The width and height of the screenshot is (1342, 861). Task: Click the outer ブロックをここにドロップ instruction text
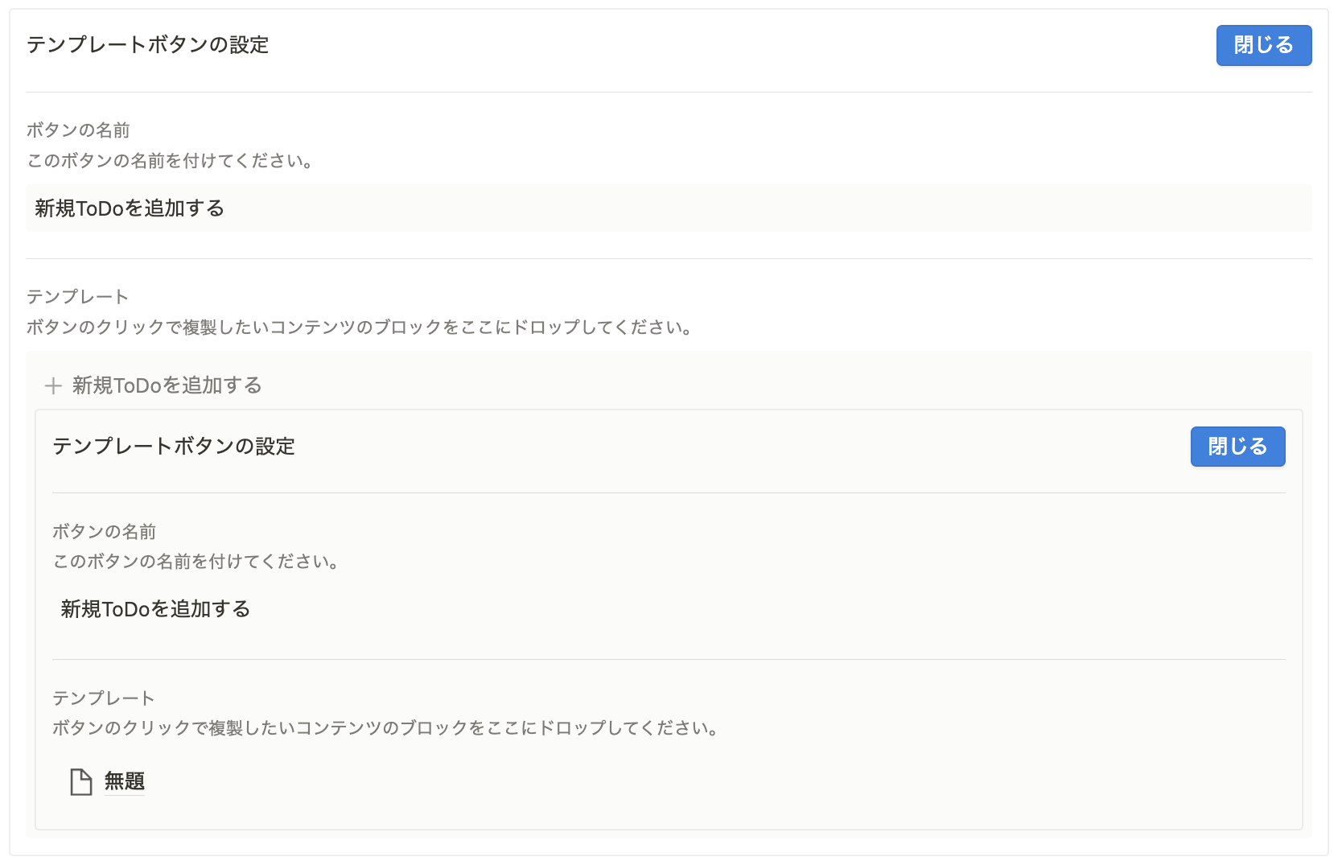(359, 328)
